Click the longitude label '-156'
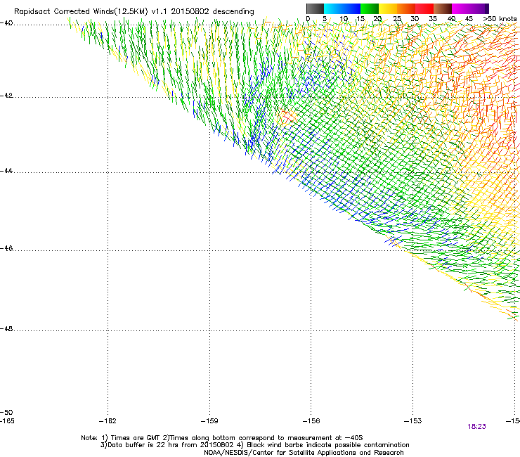The height and width of the screenshot is (457, 520). (311, 421)
